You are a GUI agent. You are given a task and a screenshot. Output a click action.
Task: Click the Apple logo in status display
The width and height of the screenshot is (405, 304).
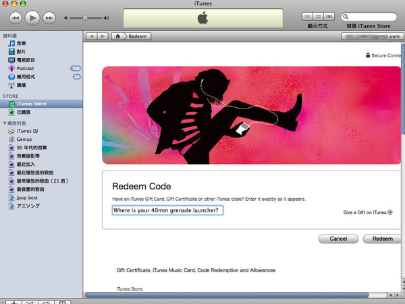[202, 18]
